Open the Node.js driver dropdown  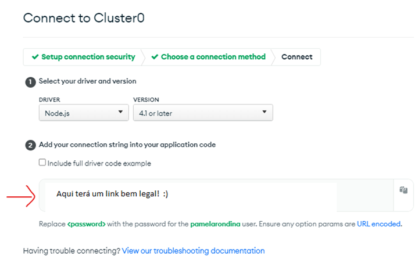84,113
